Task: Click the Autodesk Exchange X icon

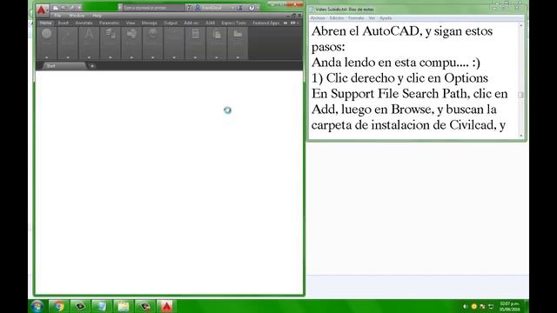Action: (x=240, y=8)
